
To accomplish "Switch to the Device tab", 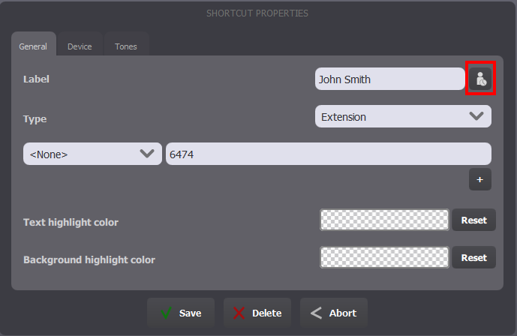I will [x=80, y=46].
